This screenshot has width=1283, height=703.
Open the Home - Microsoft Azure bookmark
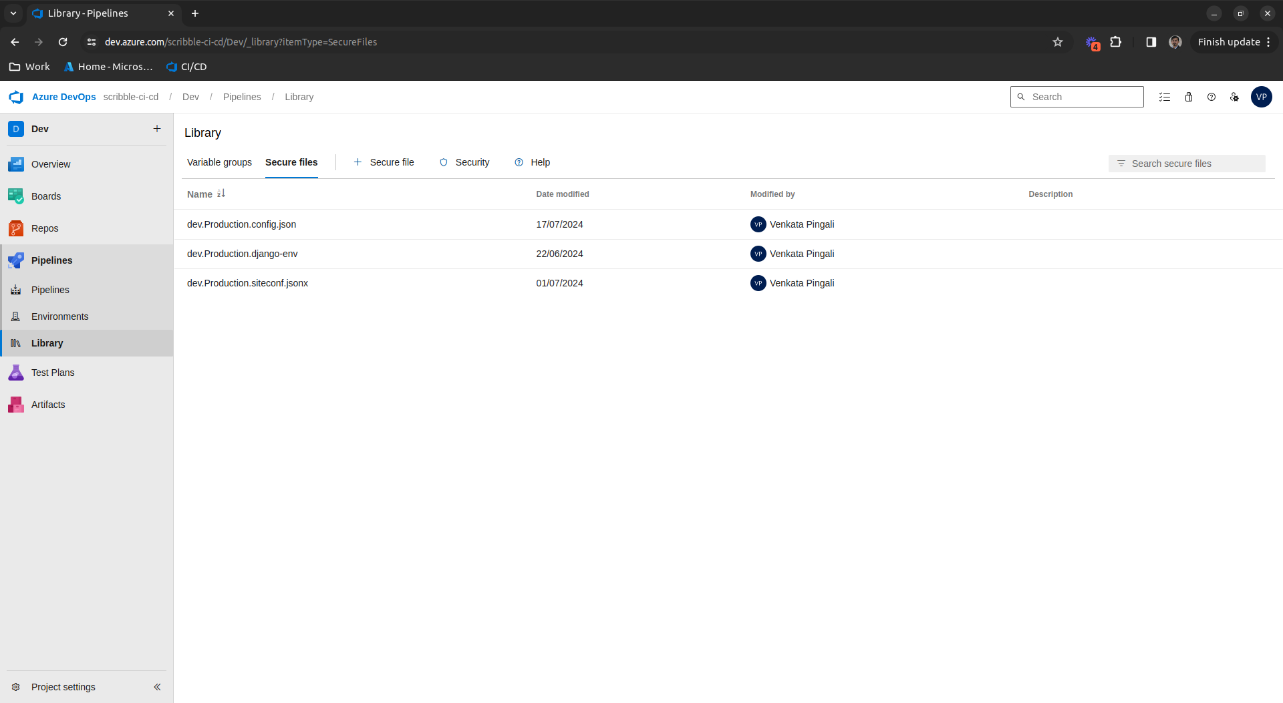108,67
